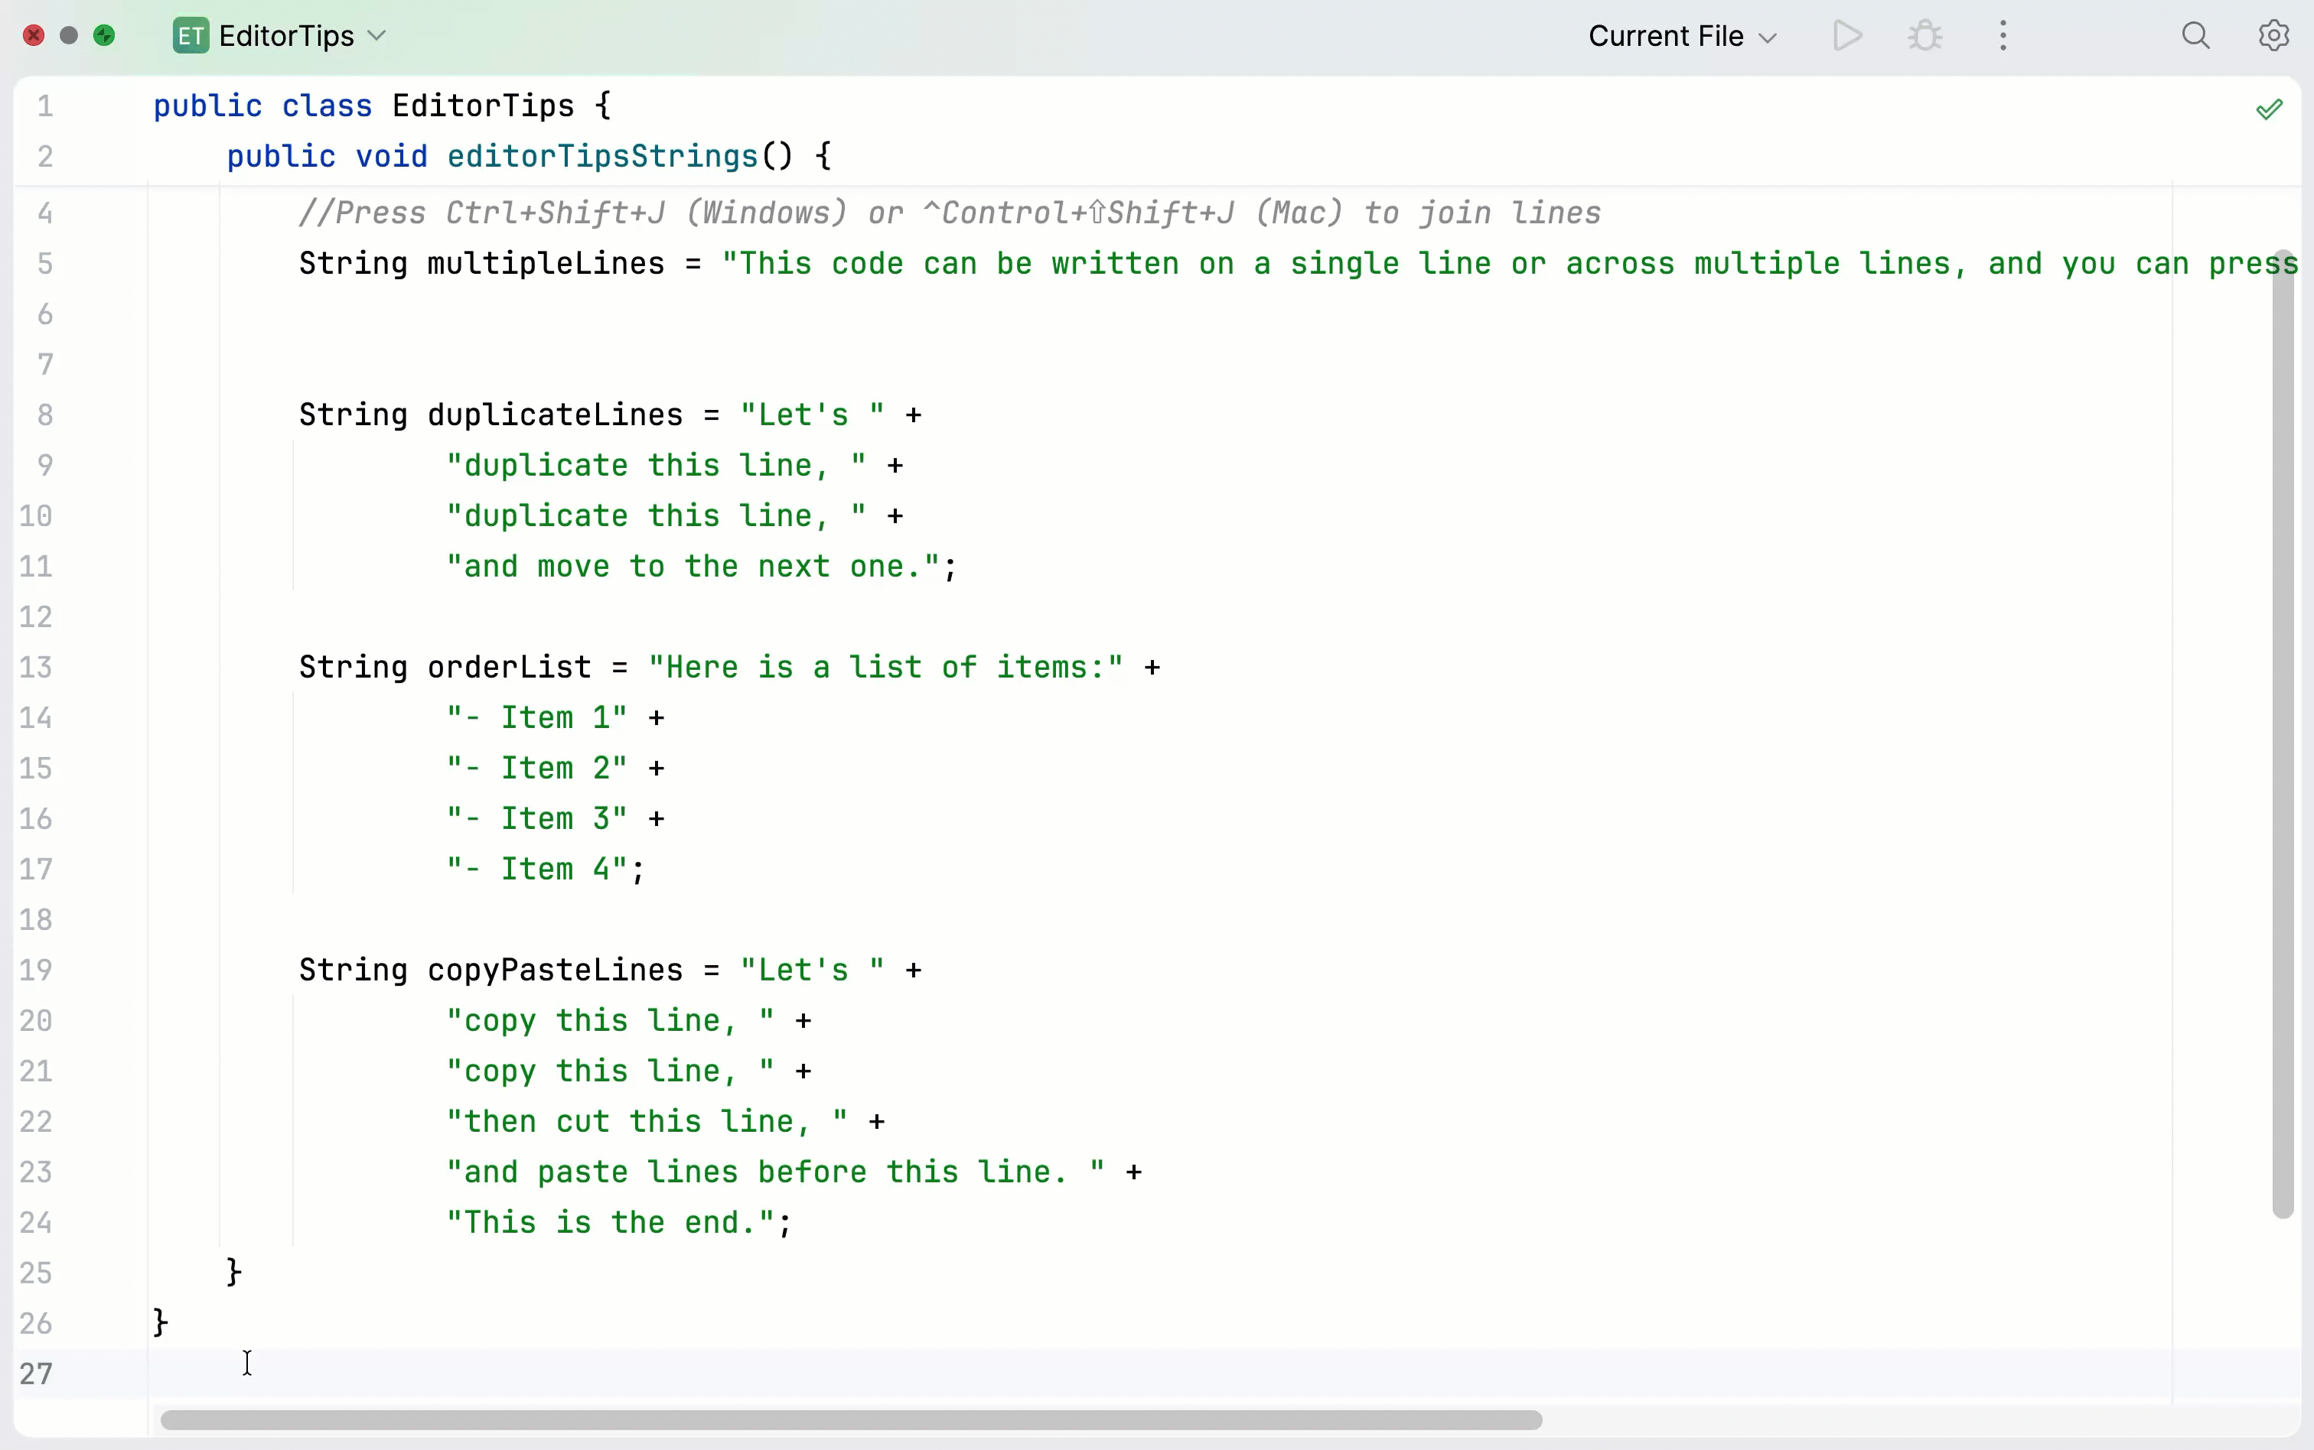The image size is (2314, 1450).
Task: Click the green inspections checkmark widget
Action: click(2269, 109)
